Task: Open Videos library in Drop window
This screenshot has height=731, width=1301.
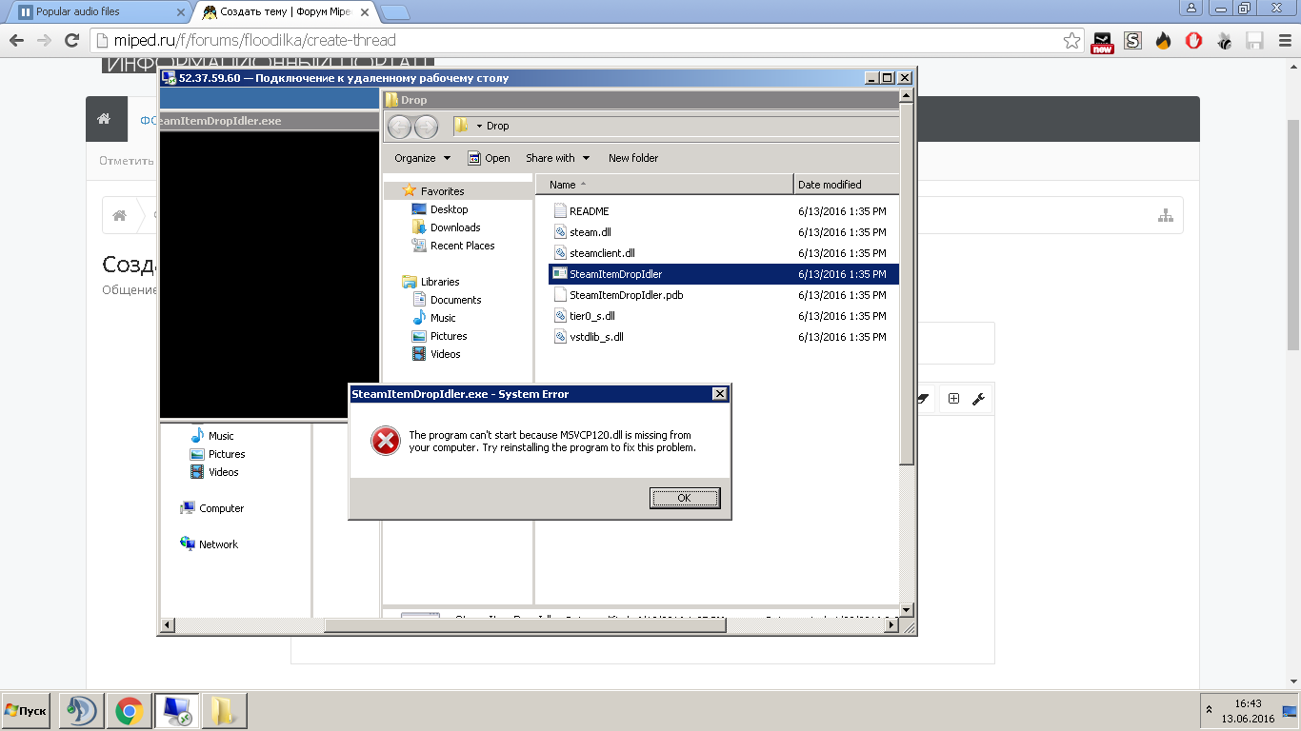Action: point(445,354)
